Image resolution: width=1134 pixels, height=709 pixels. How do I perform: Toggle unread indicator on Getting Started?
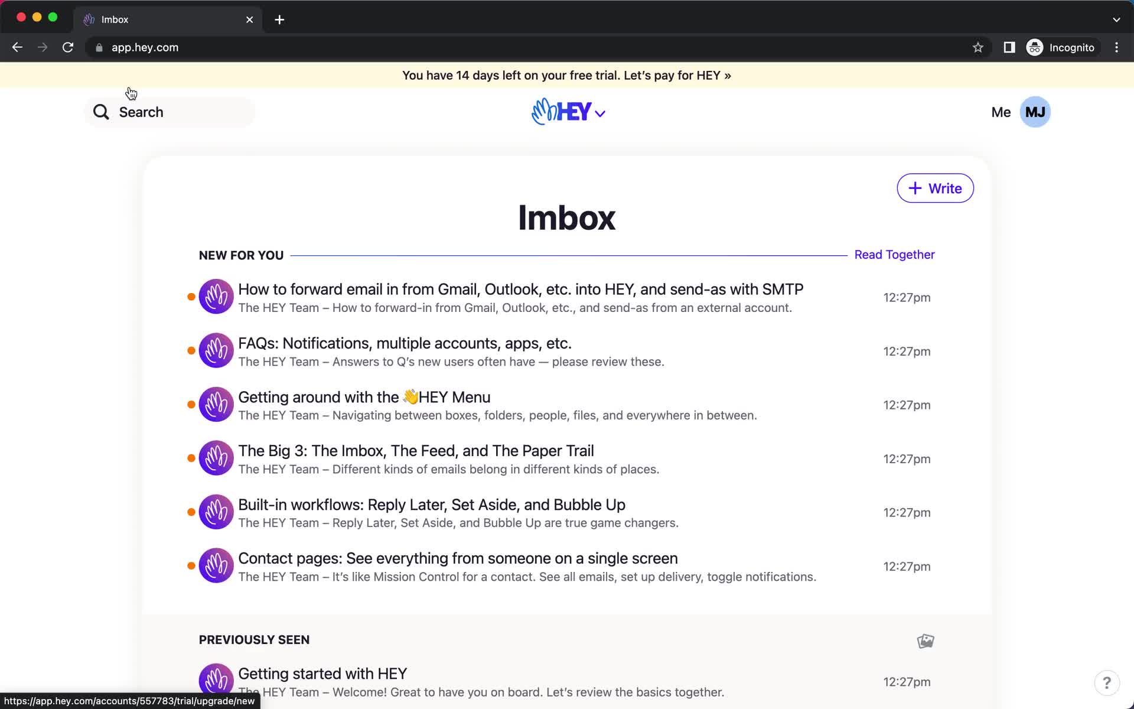(191, 682)
